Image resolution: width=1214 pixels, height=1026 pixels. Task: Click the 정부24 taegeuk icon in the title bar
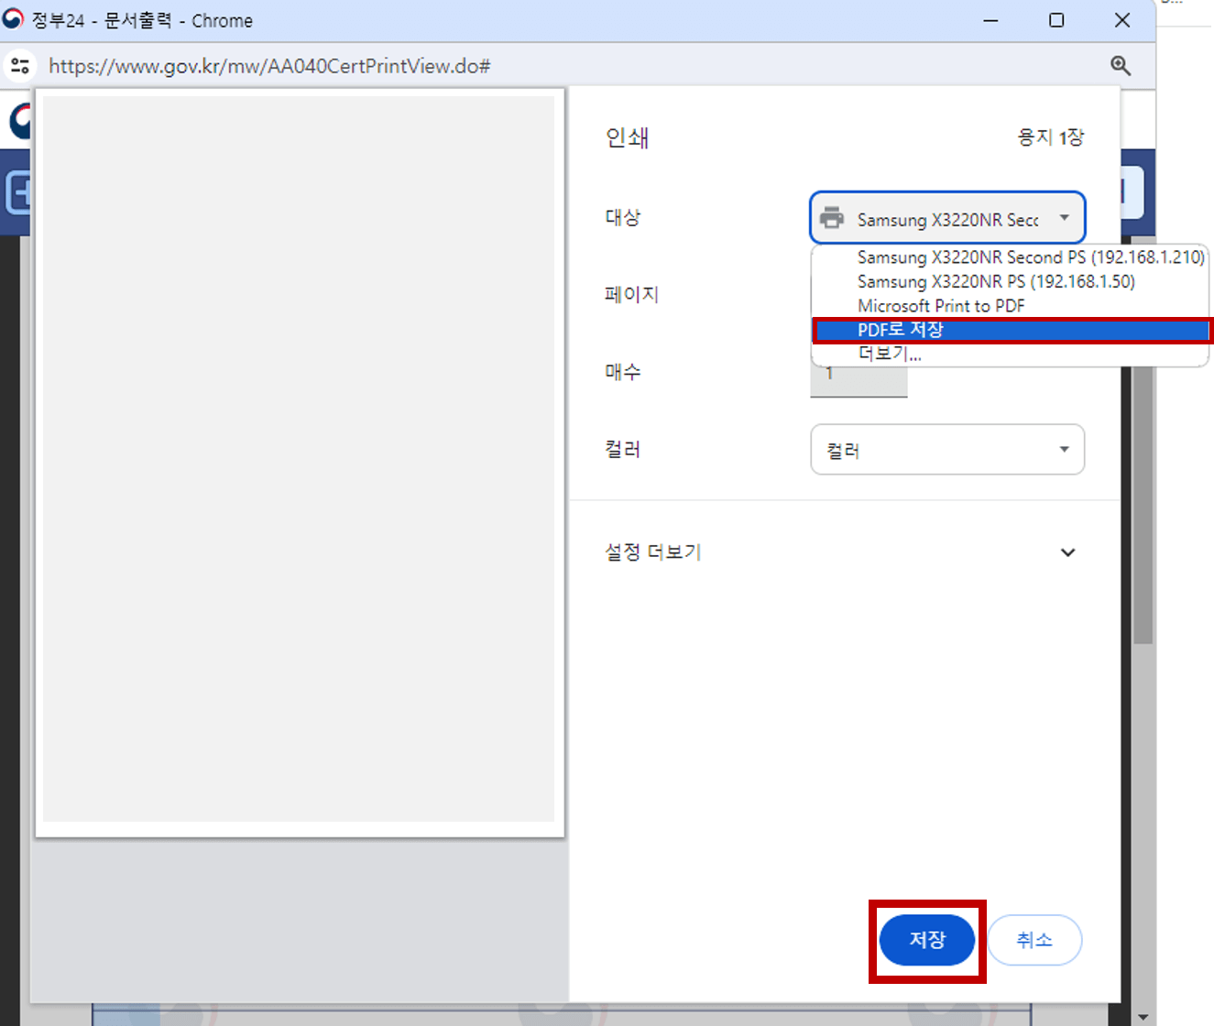pyautogui.click(x=13, y=19)
